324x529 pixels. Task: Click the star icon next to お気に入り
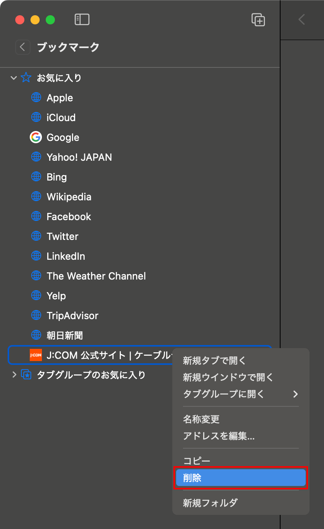coord(26,78)
